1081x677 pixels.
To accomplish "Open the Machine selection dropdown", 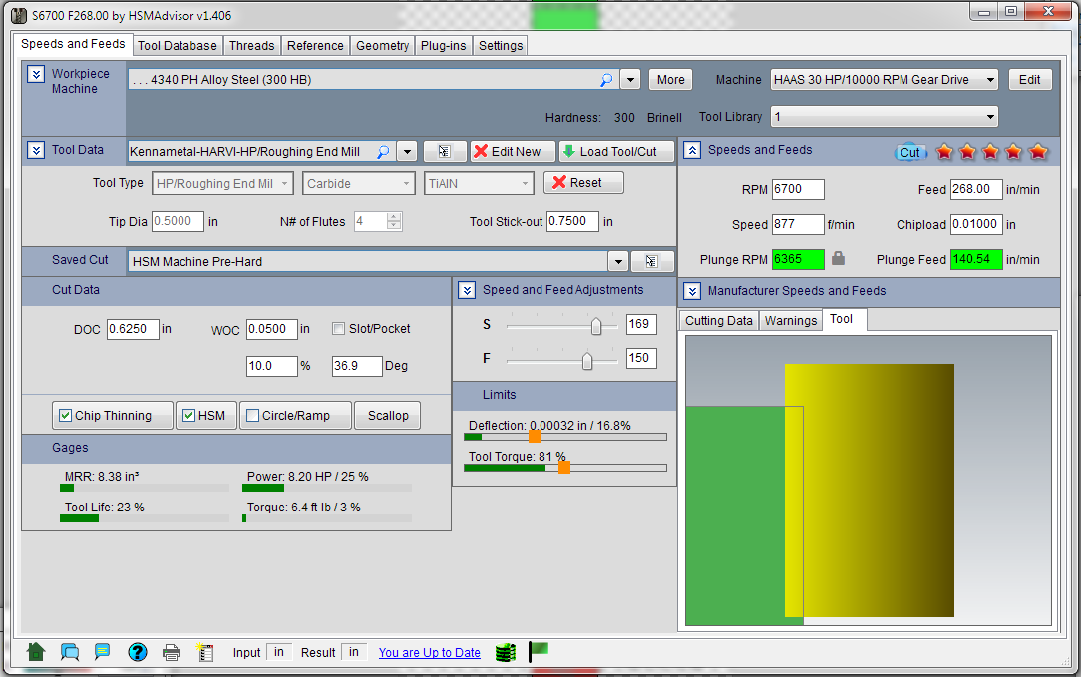I will [990, 80].
